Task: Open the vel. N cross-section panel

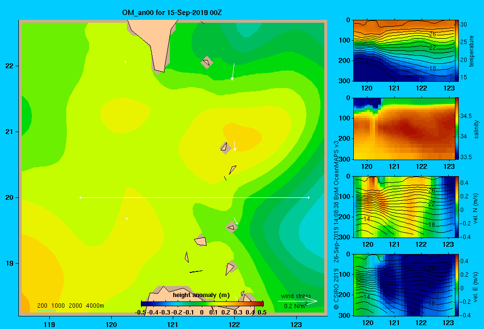Action: pyautogui.click(x=404, y=207)
